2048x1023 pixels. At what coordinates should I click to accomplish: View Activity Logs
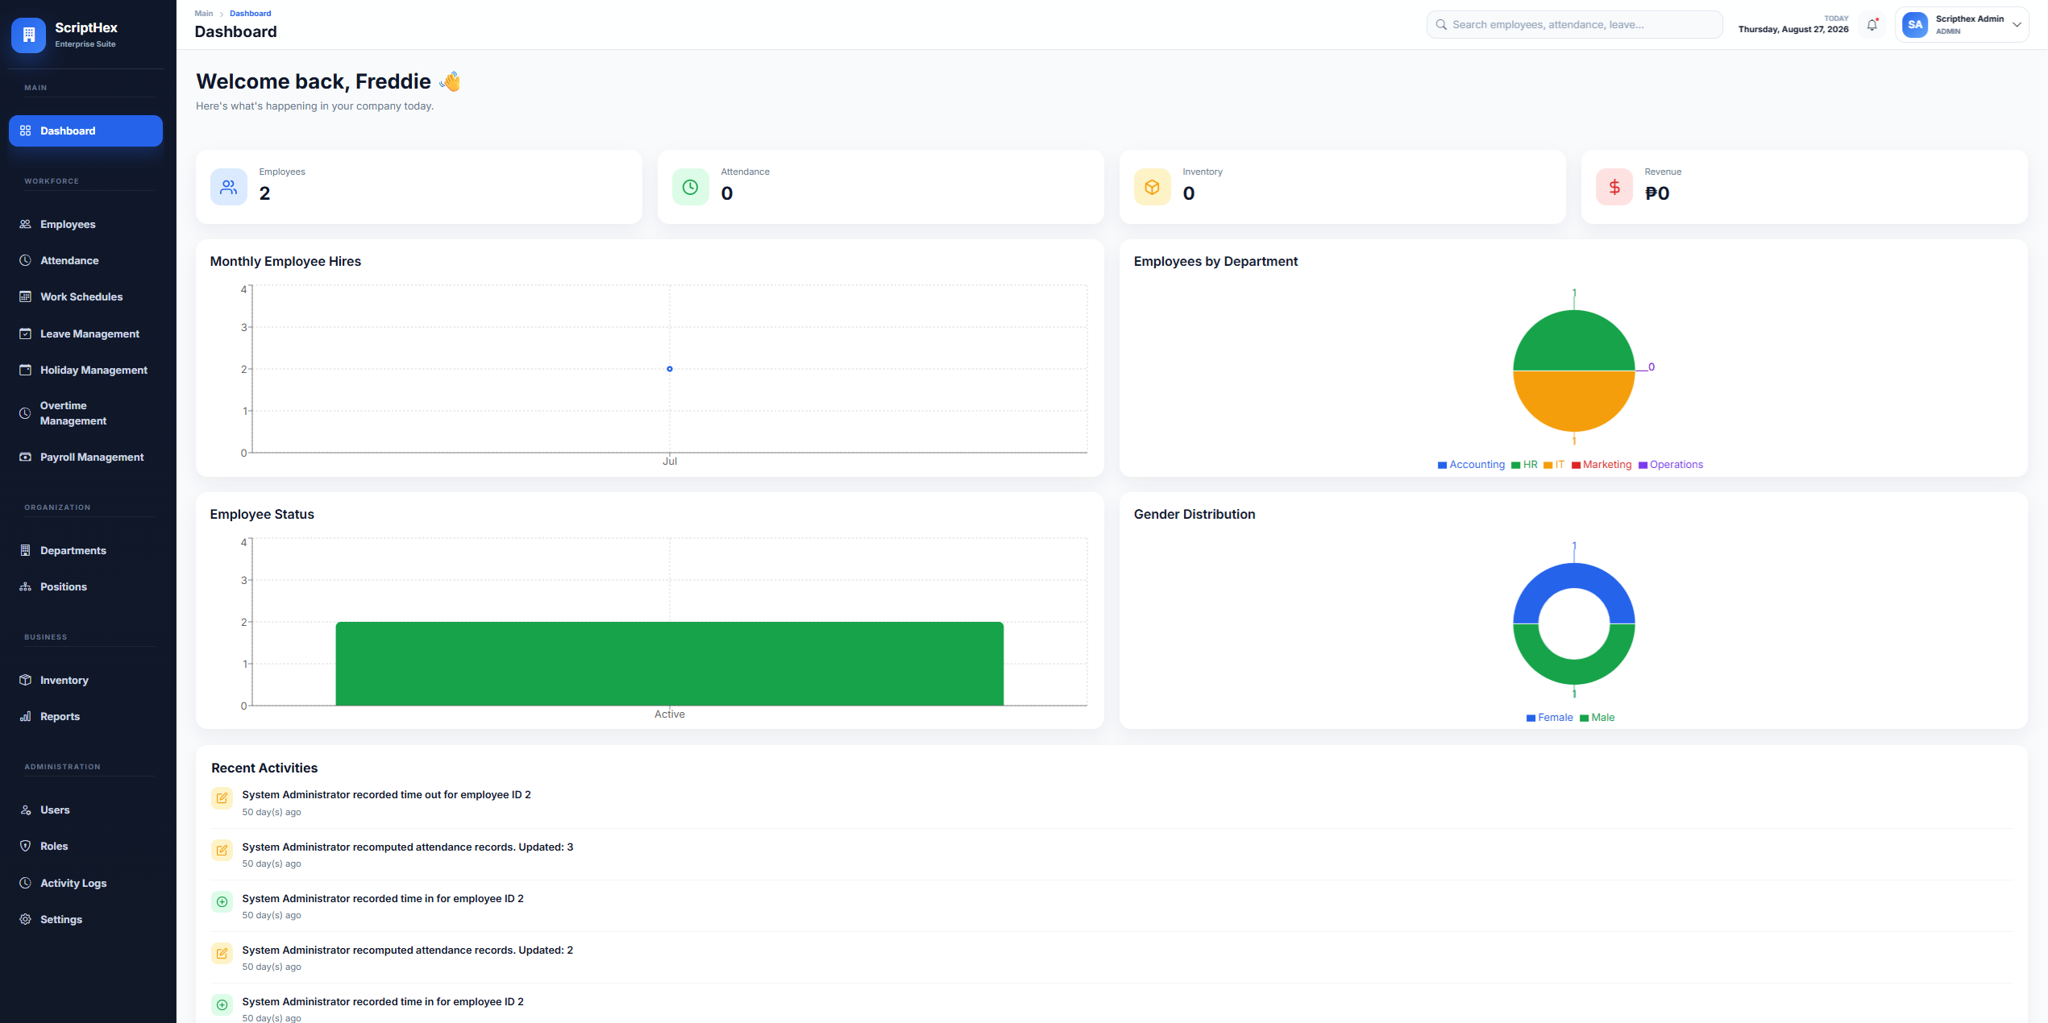pyautogui.click(x=85, y=883)
